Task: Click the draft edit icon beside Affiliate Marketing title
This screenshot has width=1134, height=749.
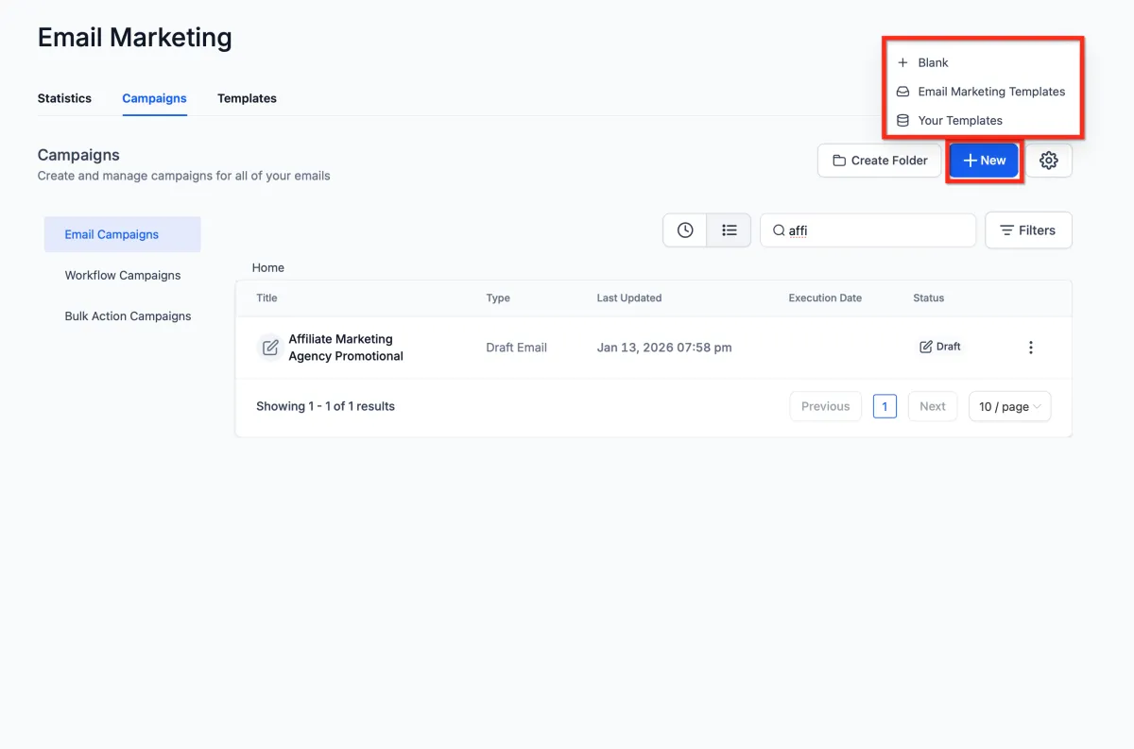Action: [x=270, y=348]
